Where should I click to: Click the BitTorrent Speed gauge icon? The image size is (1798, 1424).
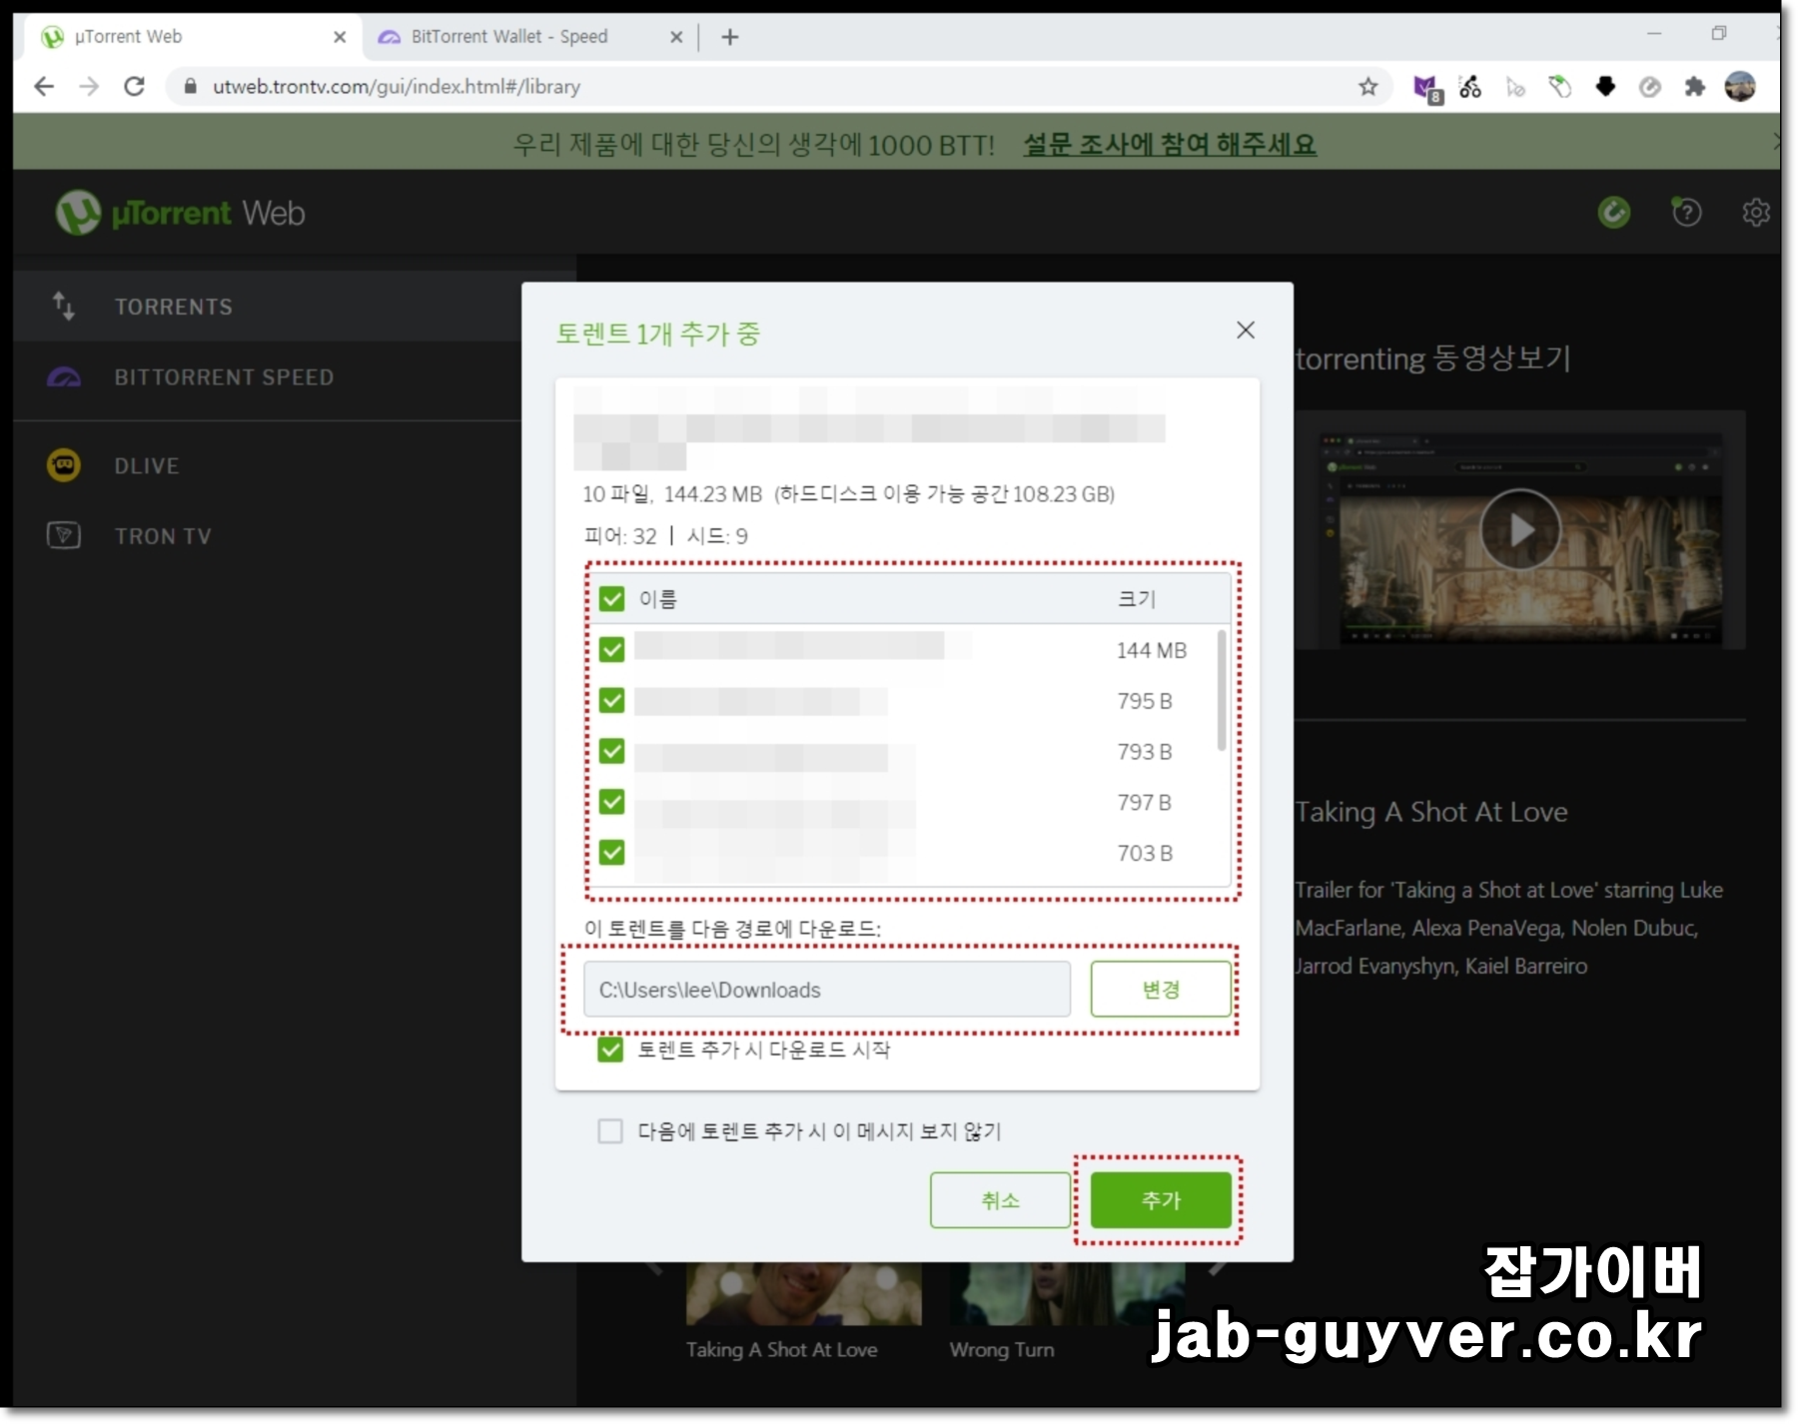pos(64,377)
